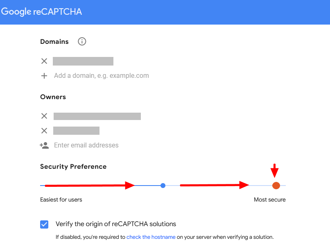This screenshot has height=247, width=330.
Task: Remove the listed domain using its X icon
Action: (x=44, y=61)
